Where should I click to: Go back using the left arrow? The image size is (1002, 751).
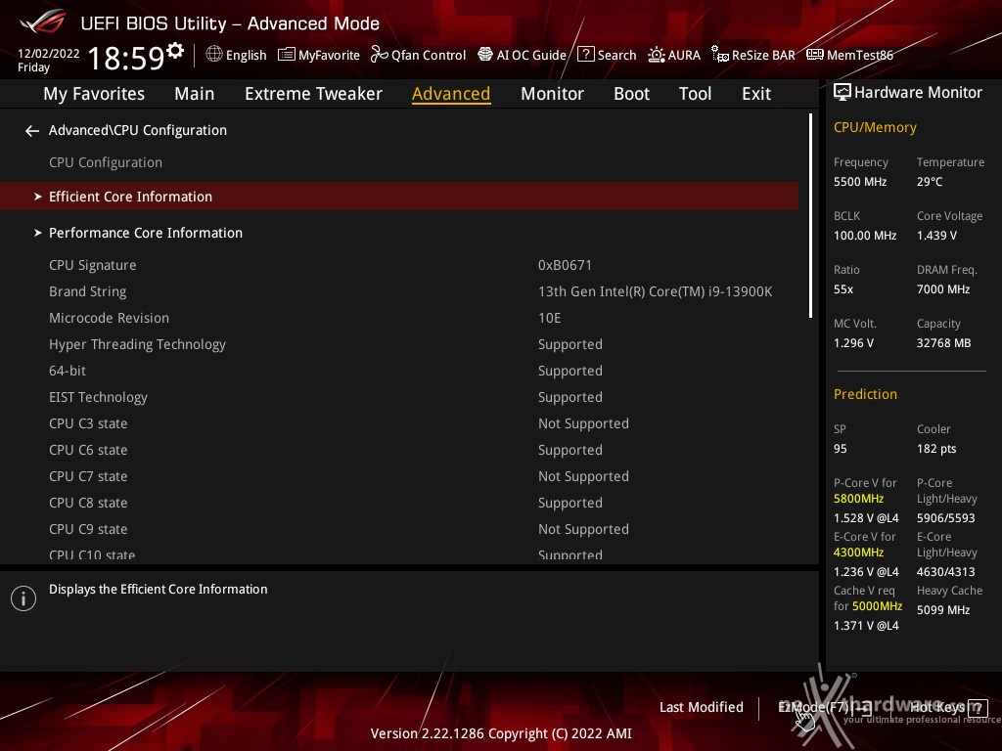click(32, 131)
